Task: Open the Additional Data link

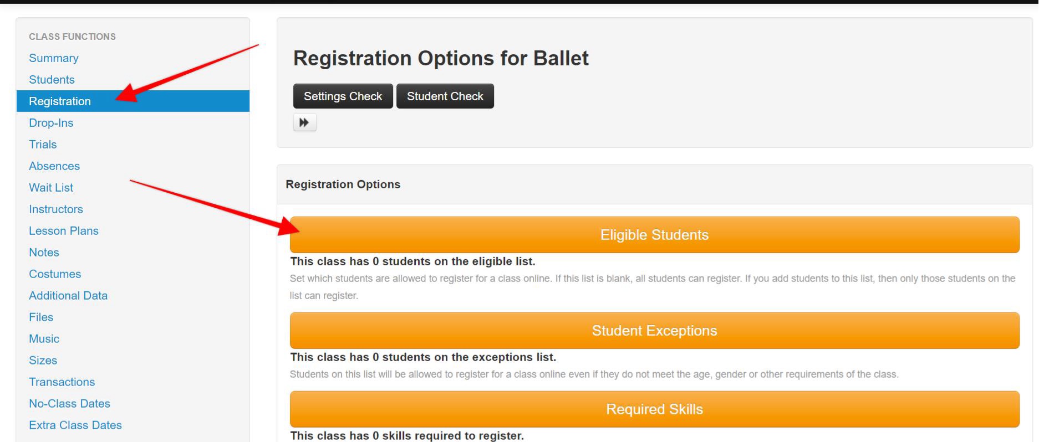Action: 68,296
